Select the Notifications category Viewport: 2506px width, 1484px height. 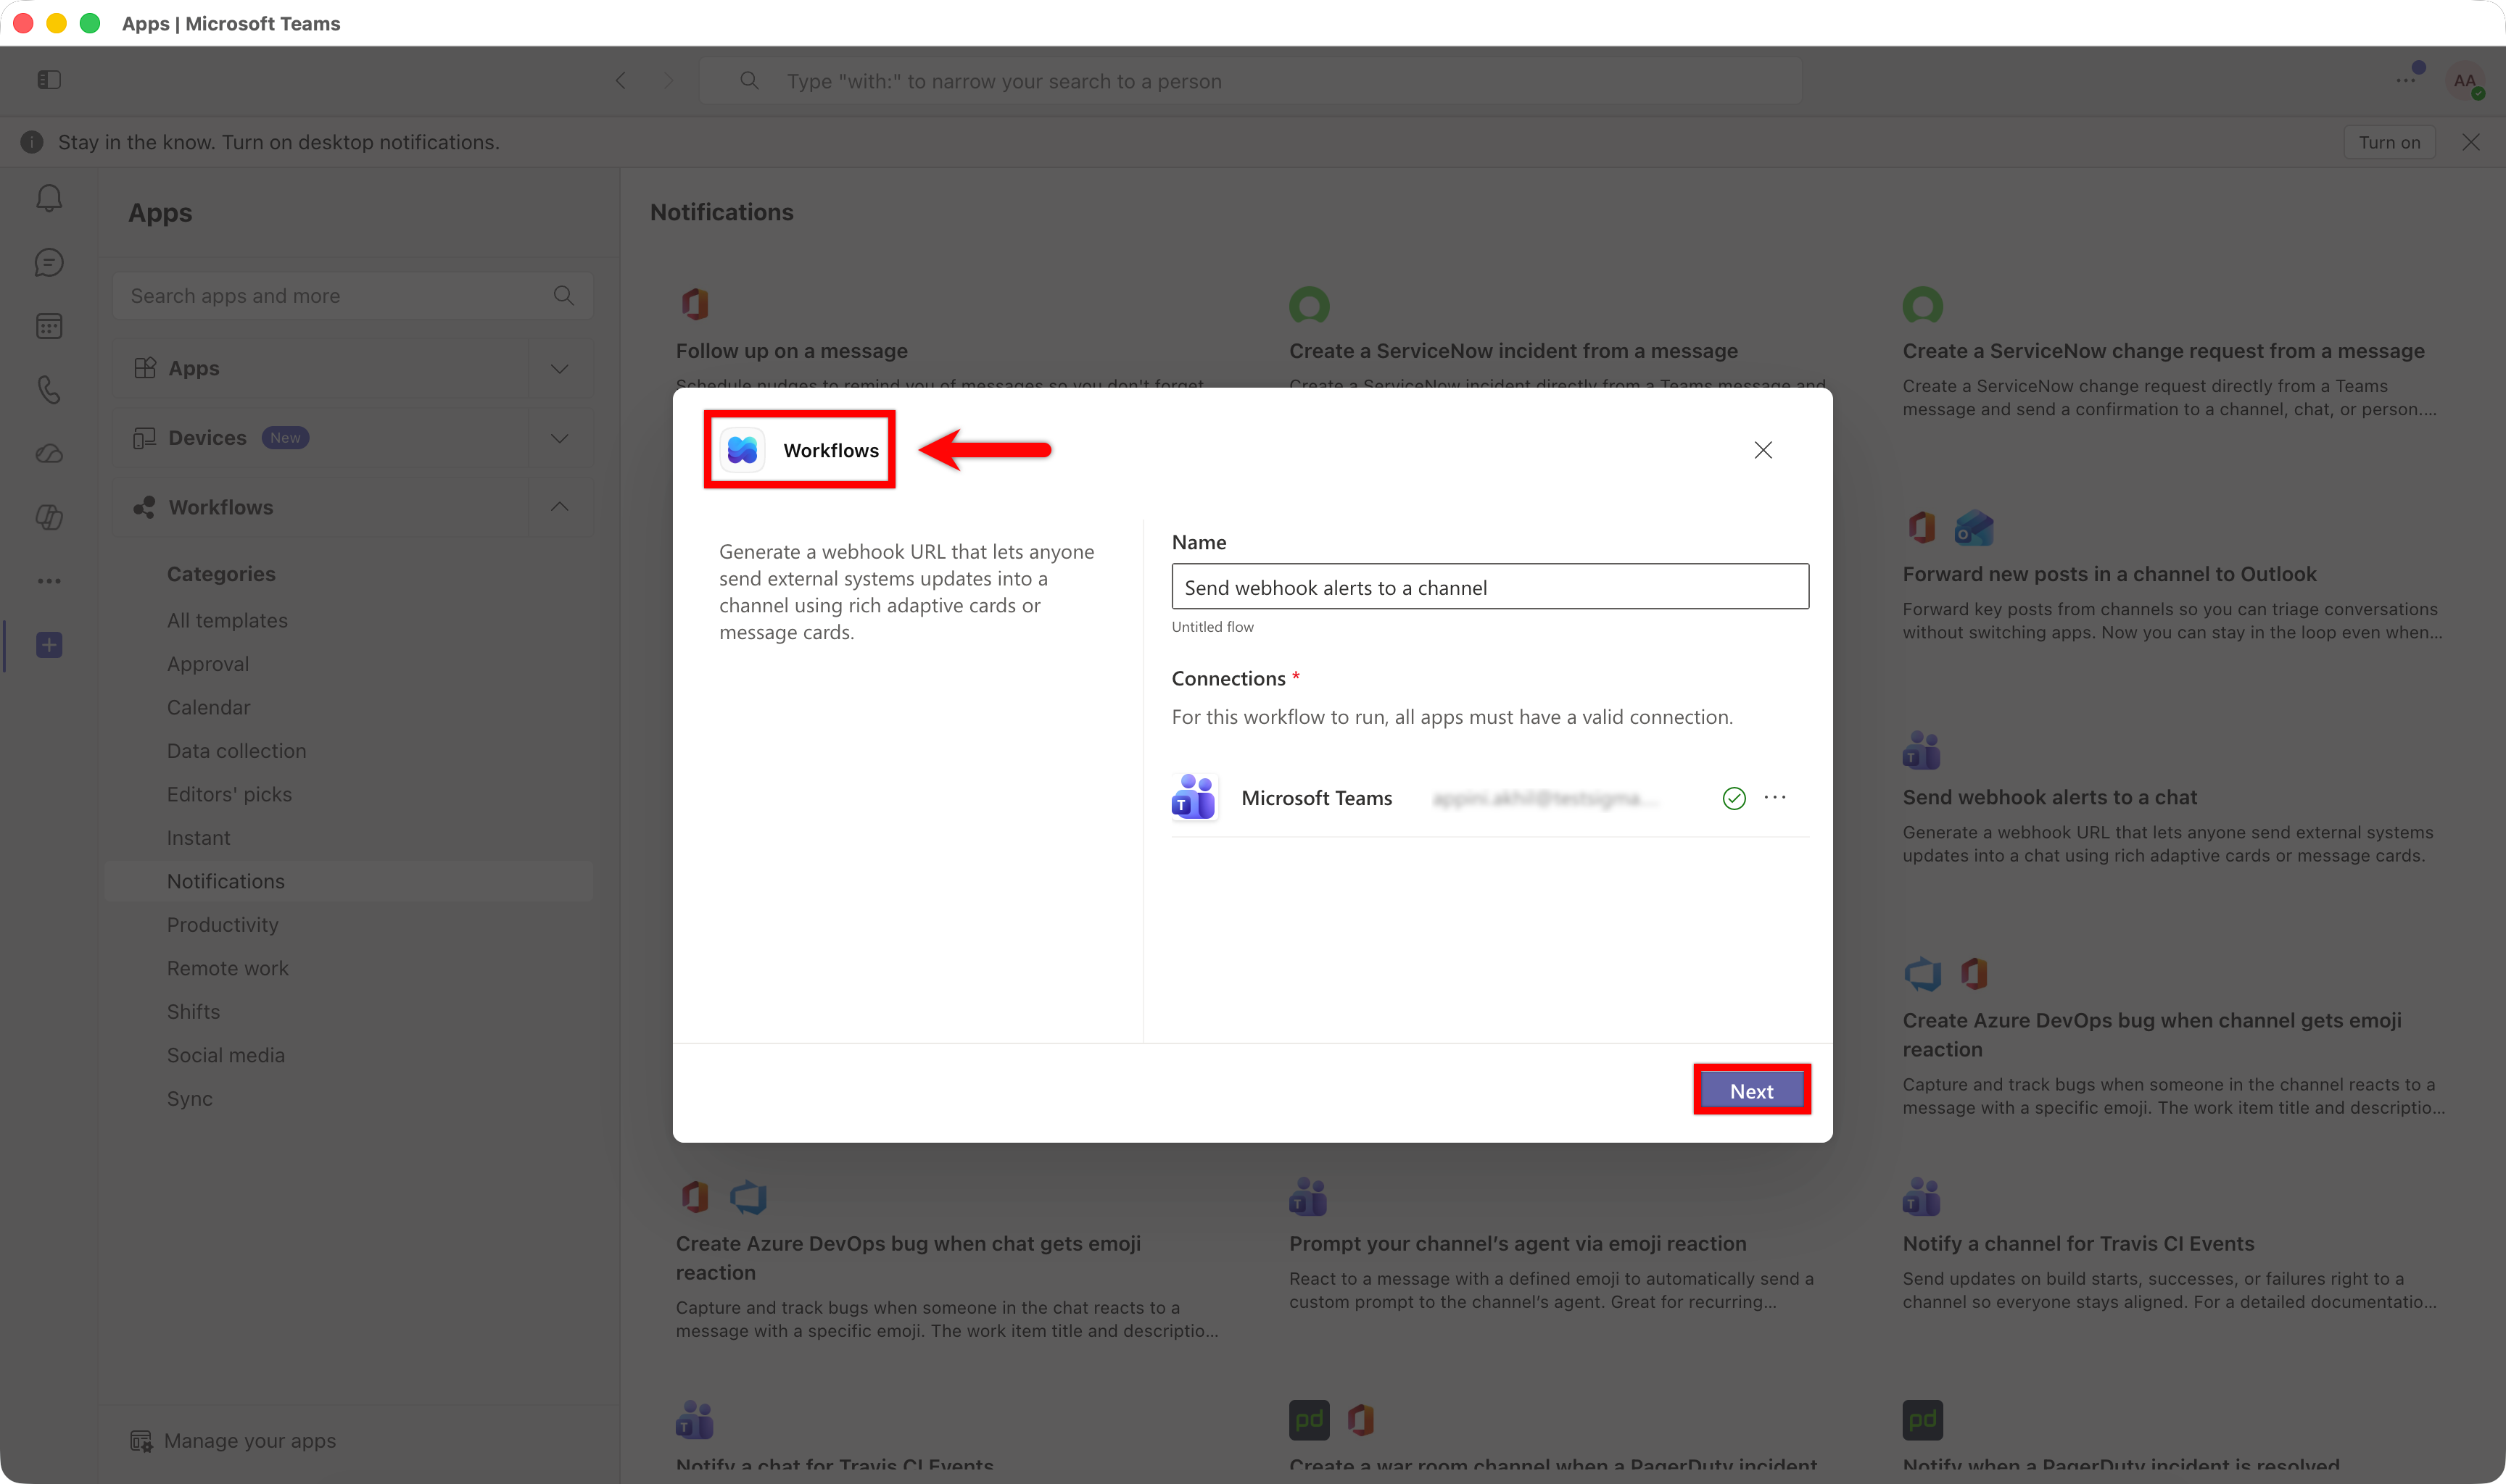pyautogui.click(x=349, y=881)
